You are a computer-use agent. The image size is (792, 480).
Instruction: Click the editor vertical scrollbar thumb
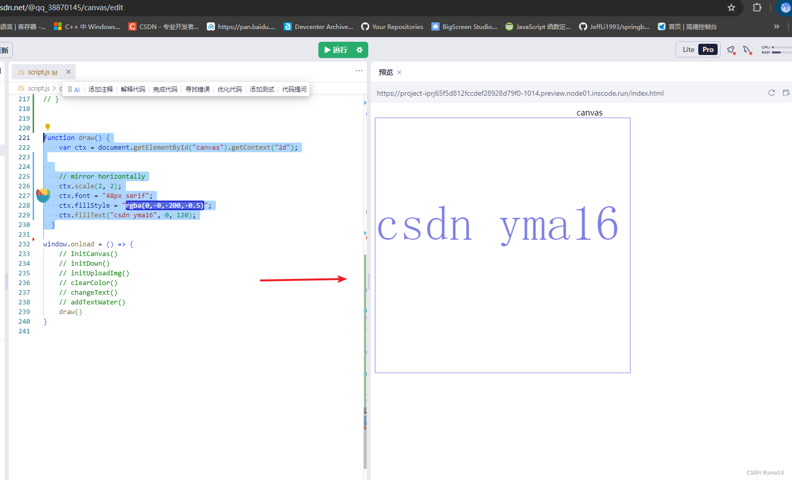365,438
